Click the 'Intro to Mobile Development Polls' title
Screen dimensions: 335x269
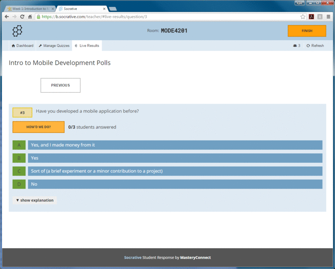(60, 63)
